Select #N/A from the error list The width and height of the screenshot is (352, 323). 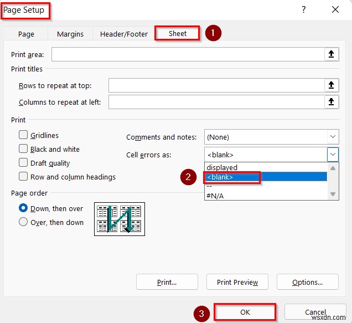(266, 196)
